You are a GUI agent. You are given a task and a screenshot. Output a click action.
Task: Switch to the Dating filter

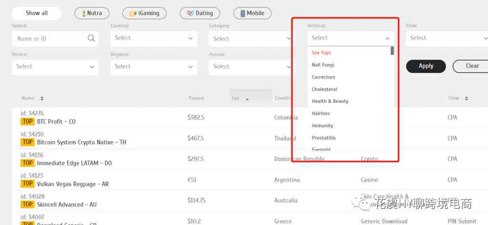pos(200,13)
